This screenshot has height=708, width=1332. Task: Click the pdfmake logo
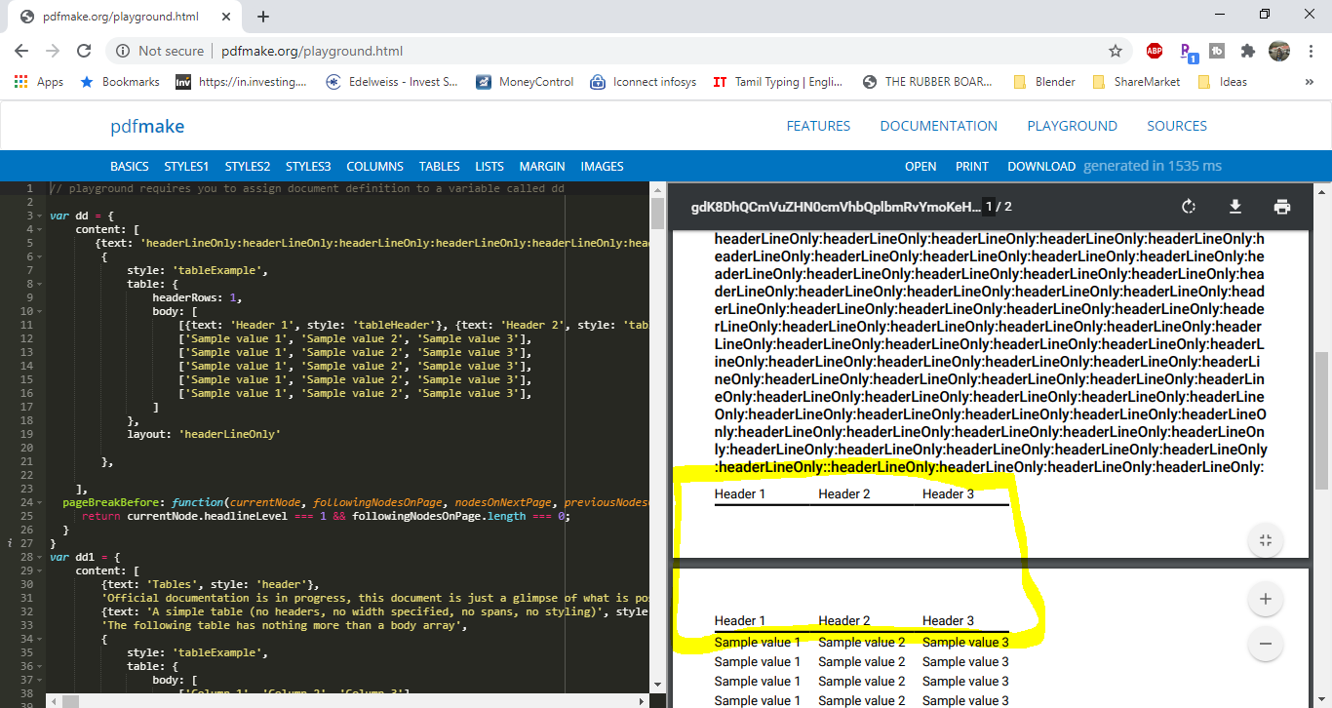coord(146,125)
